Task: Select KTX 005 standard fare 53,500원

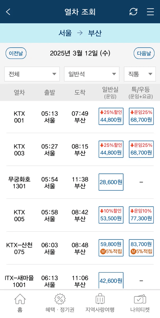Action: (x=111, y=215)
